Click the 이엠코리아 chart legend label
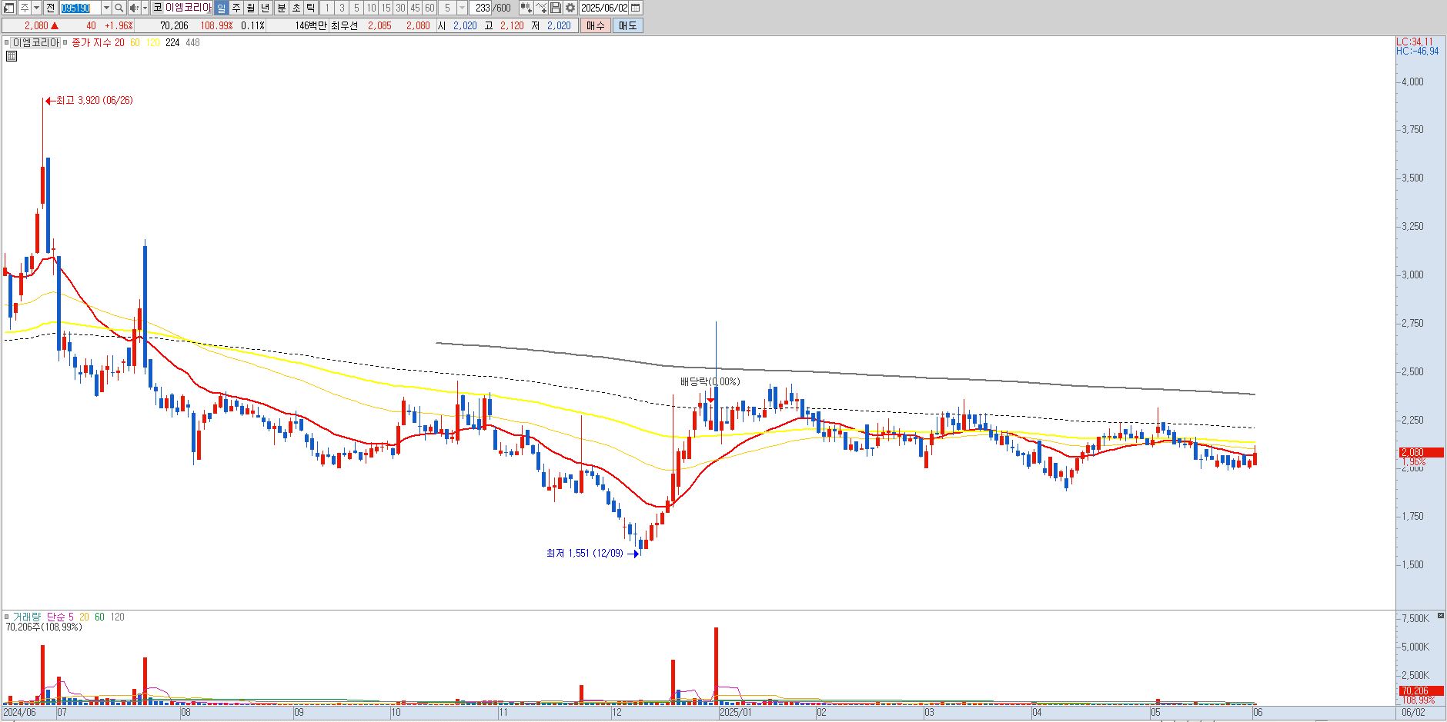The image size is (1447, 722). [x=35, y=42]
